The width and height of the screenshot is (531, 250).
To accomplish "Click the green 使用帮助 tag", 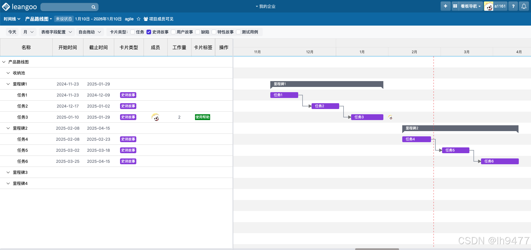I will [x=203, y=117].
